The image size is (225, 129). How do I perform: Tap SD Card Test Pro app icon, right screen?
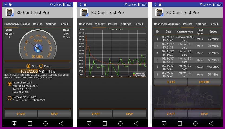click(159, 12)
